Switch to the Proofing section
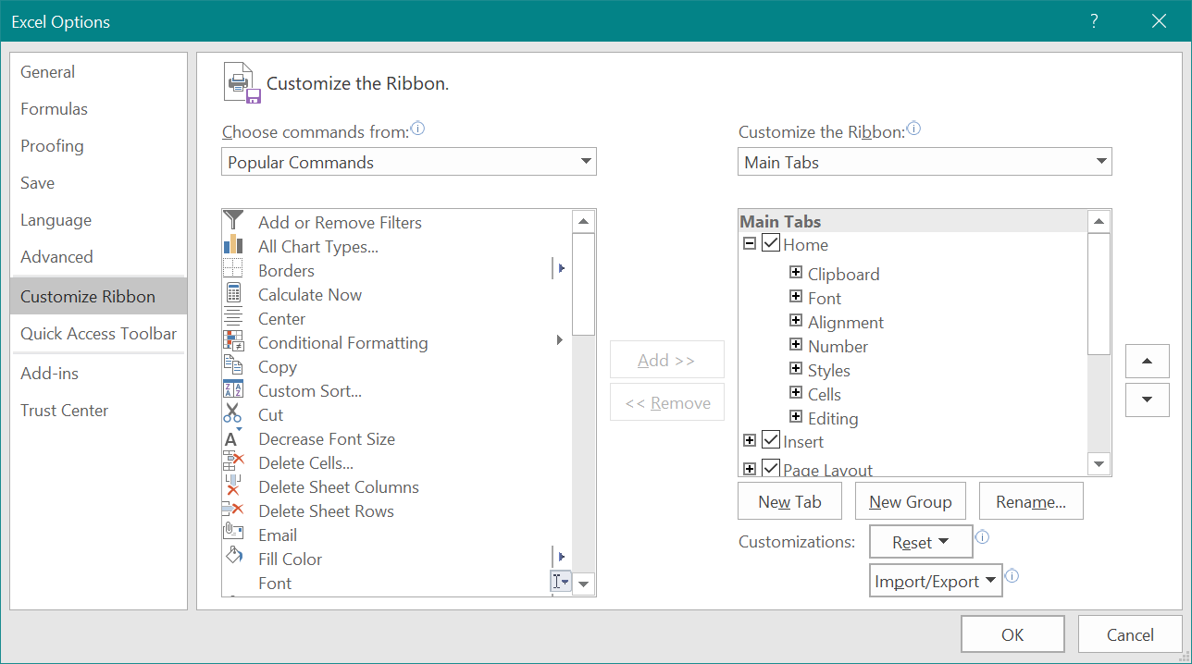Image resolution: width=1192 pixels, height=664 pixels. (52, 145)
